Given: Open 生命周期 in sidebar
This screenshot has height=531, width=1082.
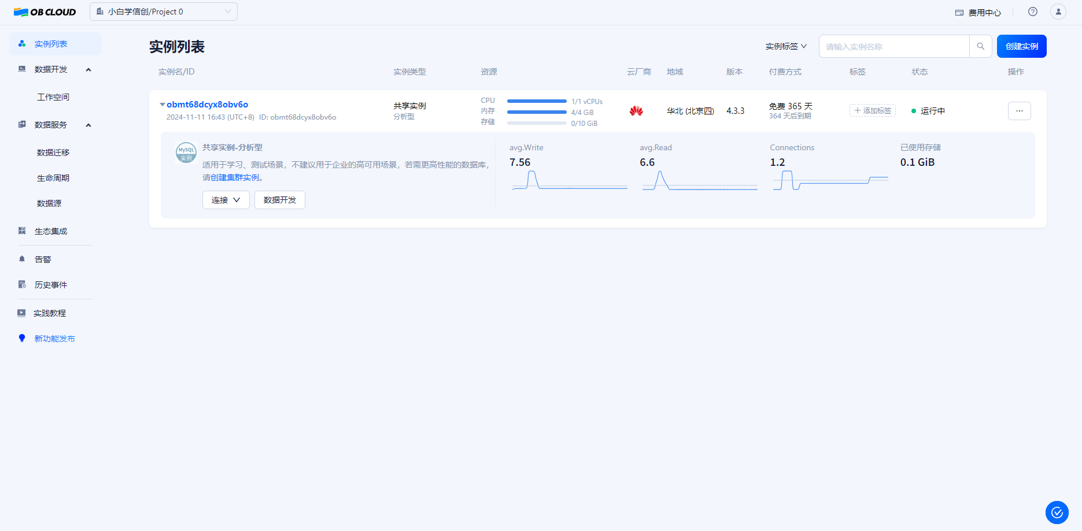Looking at the screenshot, I should (53, 178).
